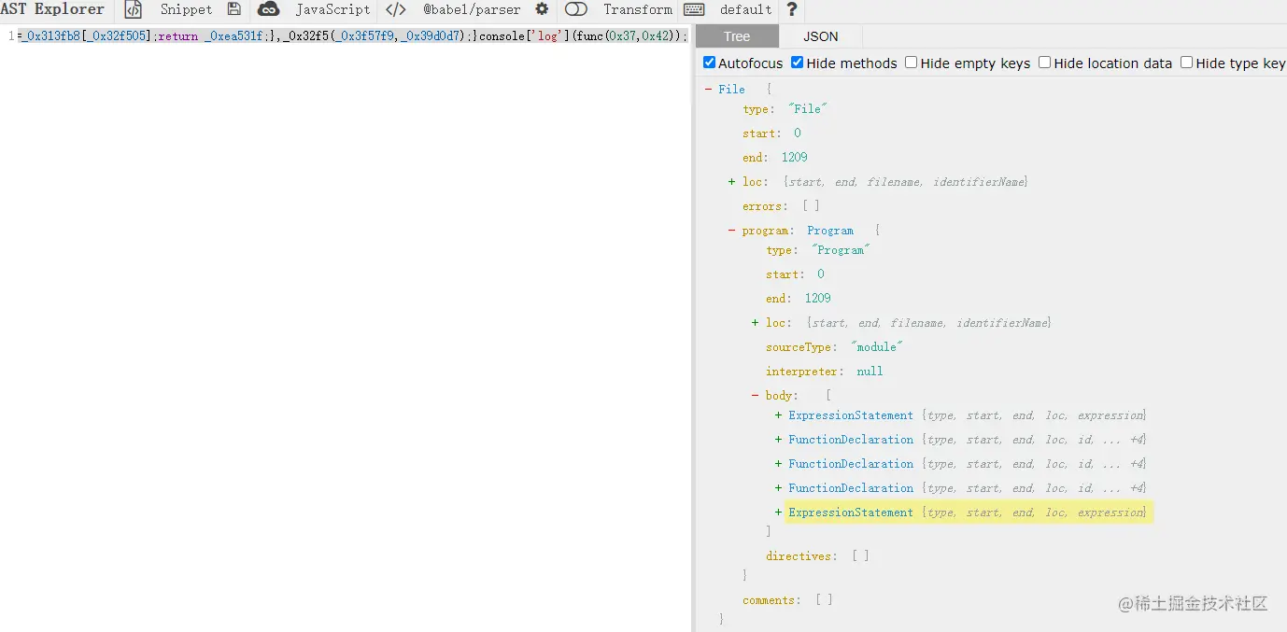This screenshot has height=632, width=1287.
Task: Collapse the program node
Action: tap(732, 231)
